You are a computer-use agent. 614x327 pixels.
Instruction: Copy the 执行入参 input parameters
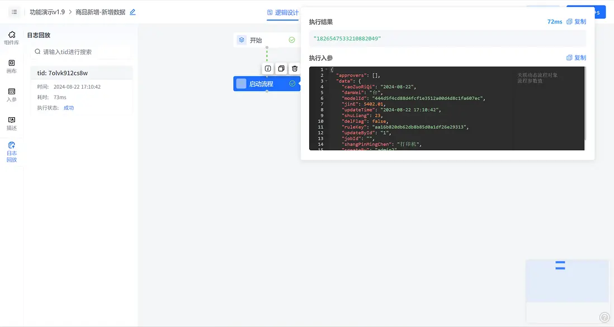pyautogui.click(x=577, y=57)
